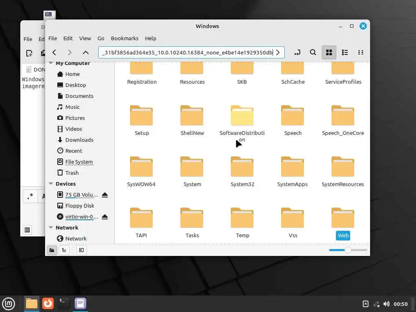
Task: Open the volume control in tray
Action: click(386, 304)
